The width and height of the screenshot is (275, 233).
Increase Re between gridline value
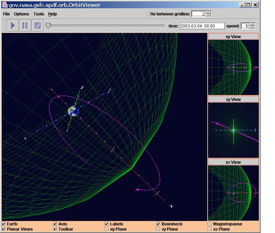point(208,12)
